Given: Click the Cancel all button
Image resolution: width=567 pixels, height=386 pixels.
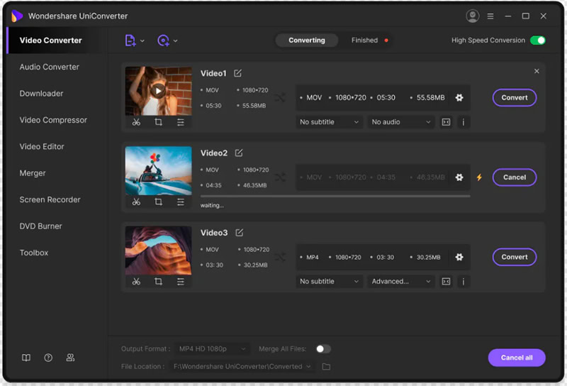Looking at the screenshot, I should coord(517,358).
